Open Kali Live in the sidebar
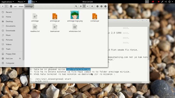 [x=11, y=59]
